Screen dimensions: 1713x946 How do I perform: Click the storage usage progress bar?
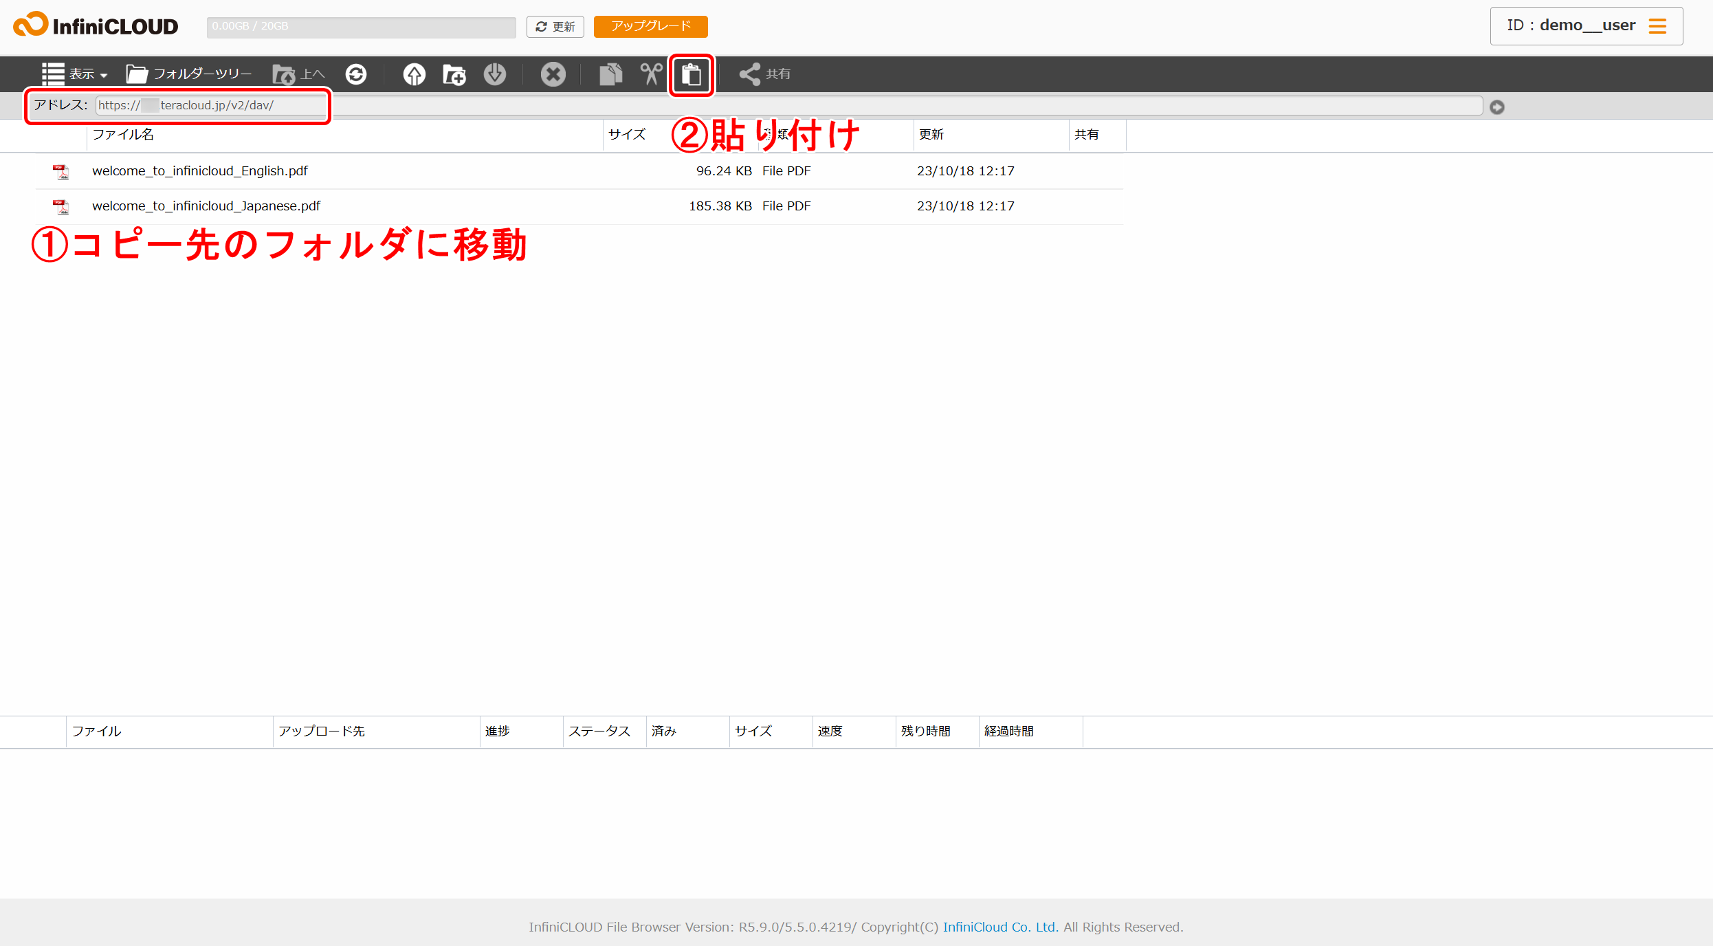tap(361, 27)
